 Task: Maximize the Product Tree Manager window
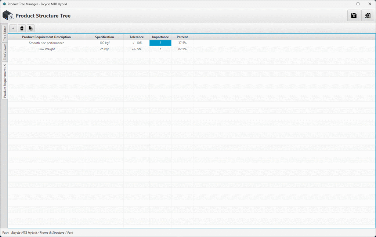[x=358, y=4]
